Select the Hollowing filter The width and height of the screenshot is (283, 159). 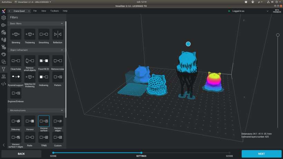tap(44, 77)
